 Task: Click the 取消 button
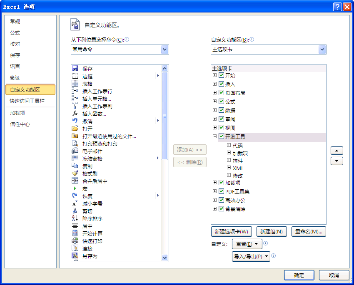coord(334,275)
